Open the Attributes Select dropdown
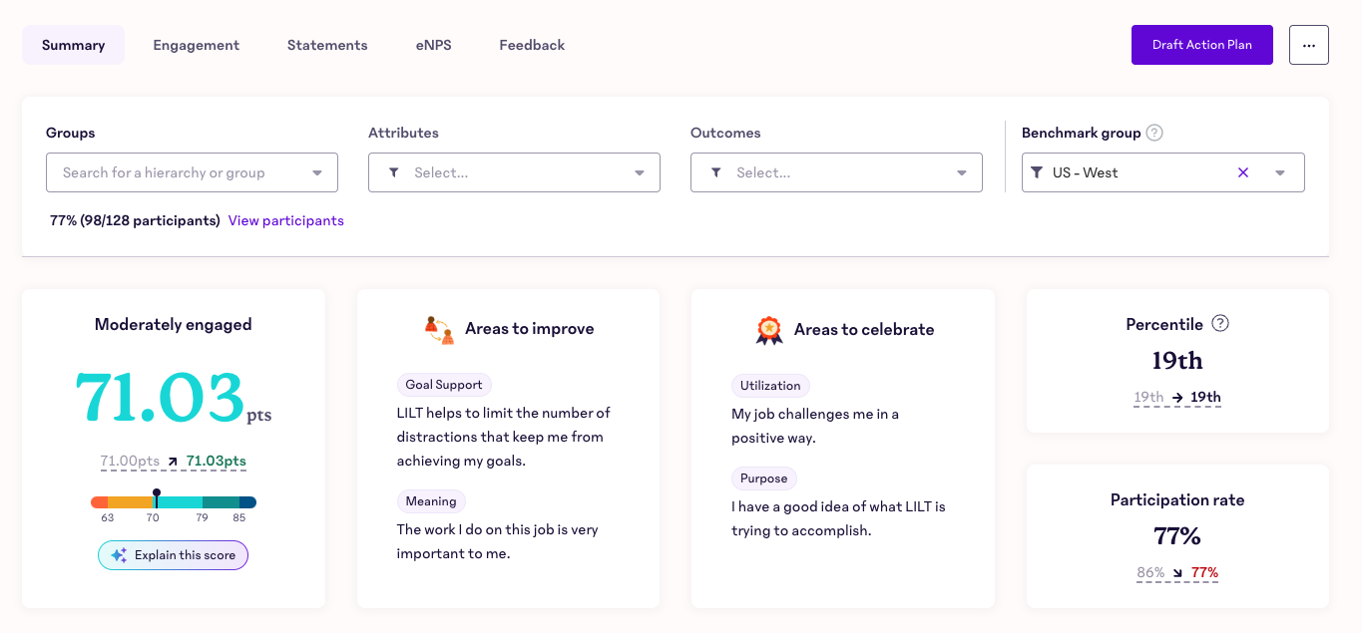The image size is (1362, 633). pos(514,172)
